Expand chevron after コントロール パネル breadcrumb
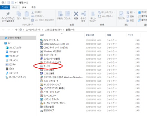The image size is (147, 116). (x=43, y=30)
